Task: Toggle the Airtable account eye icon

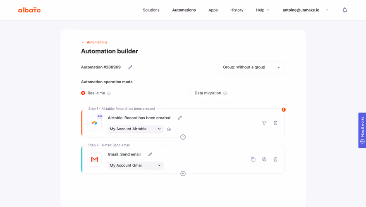Action: pyautogui.click(x=169, y=129)
